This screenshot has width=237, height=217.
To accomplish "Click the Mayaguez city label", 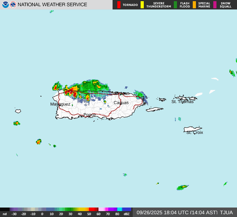I will 60,104.
